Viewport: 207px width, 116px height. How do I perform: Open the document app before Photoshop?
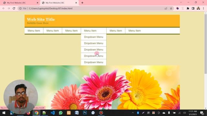(77, 113)
